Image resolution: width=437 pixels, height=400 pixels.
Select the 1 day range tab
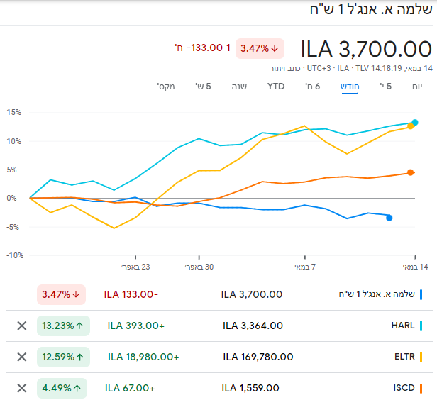[x=416, y=86]
